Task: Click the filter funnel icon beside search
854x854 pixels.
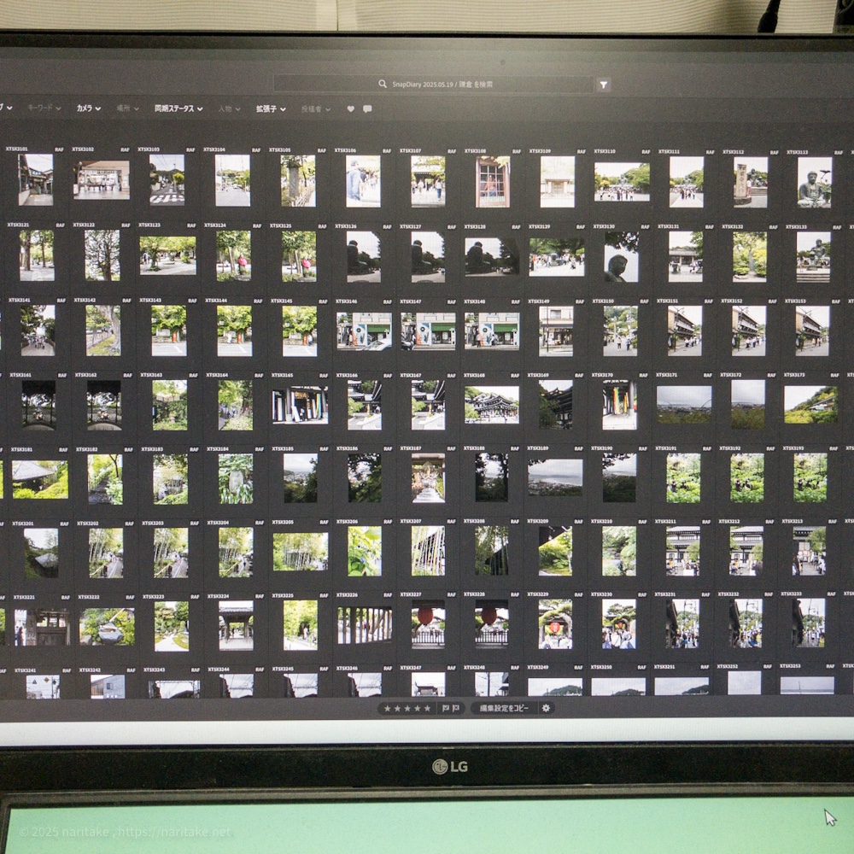Action: (604, 85)
